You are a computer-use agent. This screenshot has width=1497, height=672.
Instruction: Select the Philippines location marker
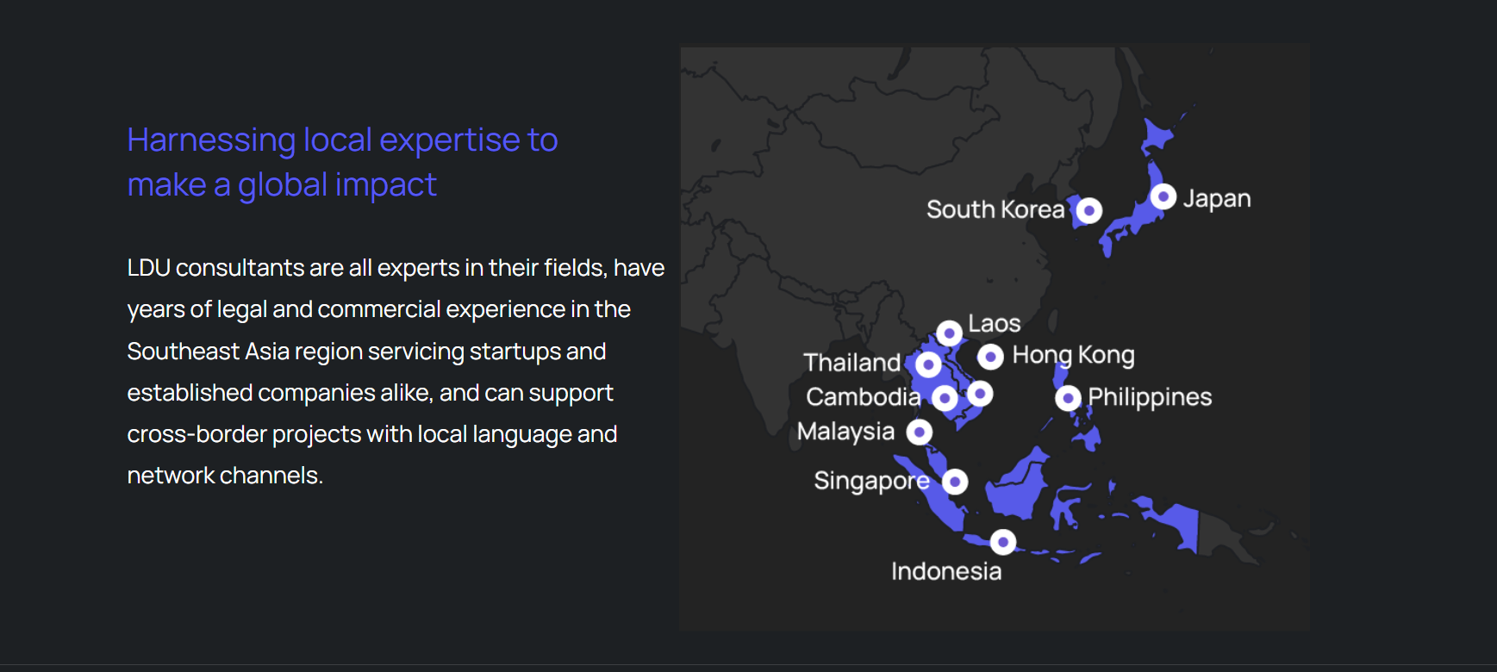[1068, 398]
